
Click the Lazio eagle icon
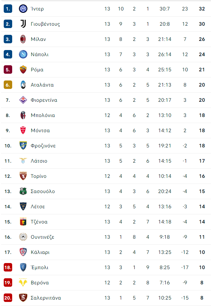23,161
